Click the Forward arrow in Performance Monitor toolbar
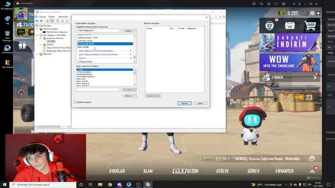The width and height of the screenshot is (335, 188). (x=41, y=21)
